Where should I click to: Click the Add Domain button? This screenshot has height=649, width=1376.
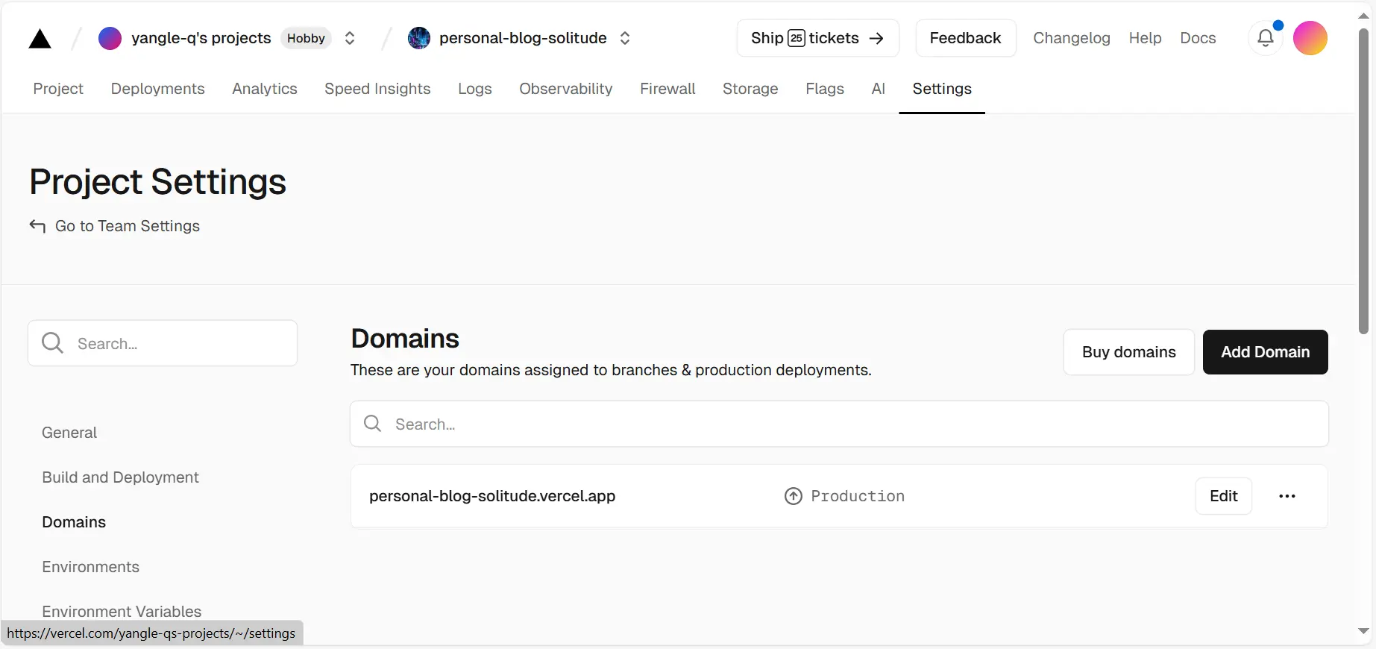click(x=1265, y=352)
